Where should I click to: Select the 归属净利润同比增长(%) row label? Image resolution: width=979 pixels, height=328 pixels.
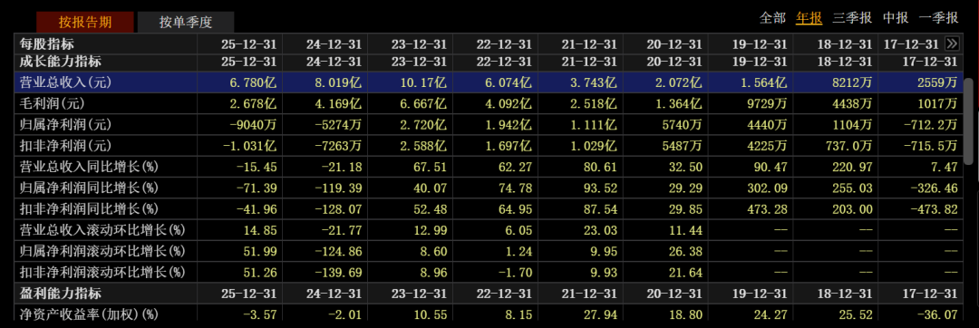89,188
